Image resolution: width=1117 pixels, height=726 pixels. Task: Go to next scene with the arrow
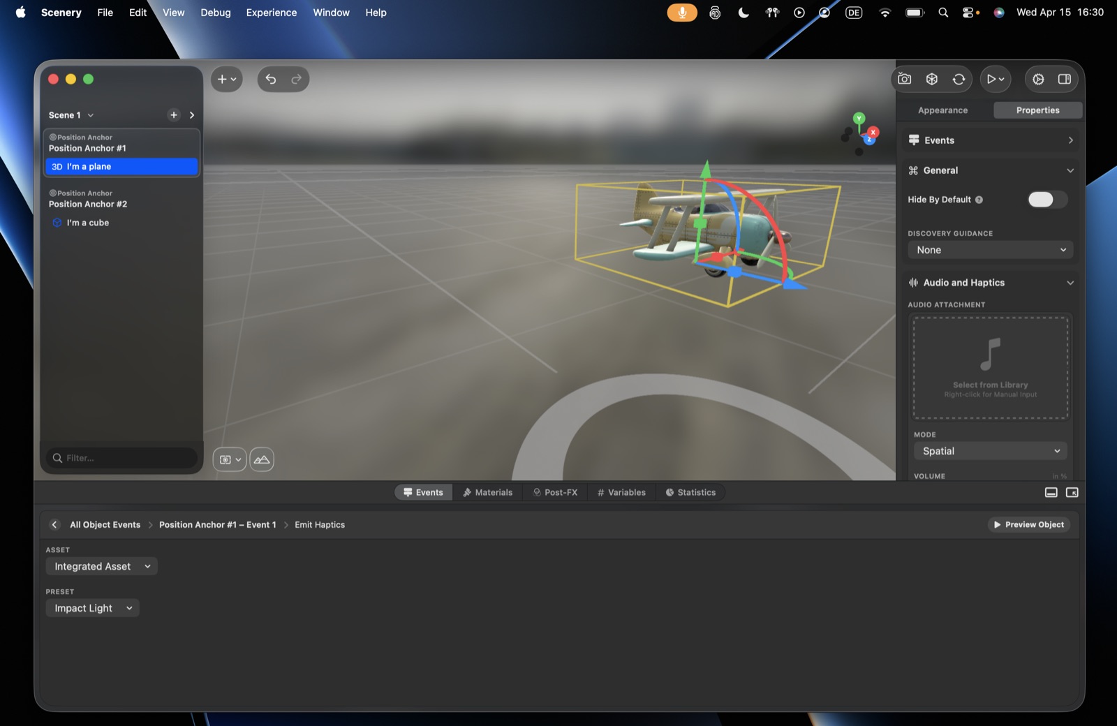pyautogui.click(x=192, y=115)
